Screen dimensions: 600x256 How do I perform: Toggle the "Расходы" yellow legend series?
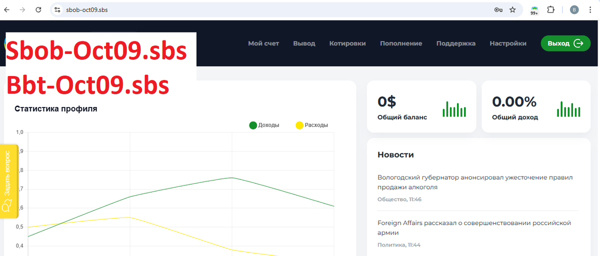311,125
